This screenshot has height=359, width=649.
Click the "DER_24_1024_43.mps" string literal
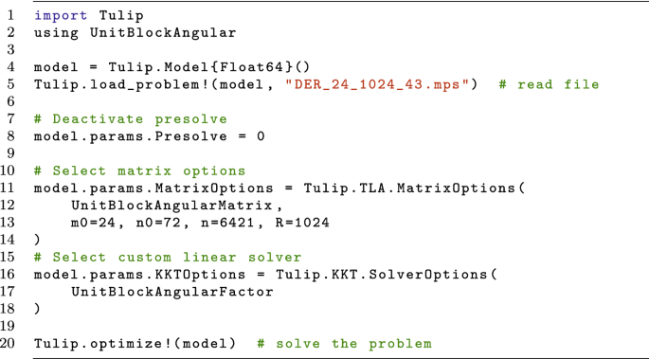tap(377, 85)
